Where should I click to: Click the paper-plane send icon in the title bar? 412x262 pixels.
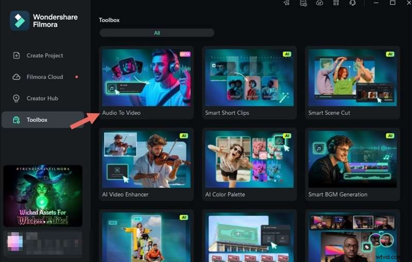287,3
